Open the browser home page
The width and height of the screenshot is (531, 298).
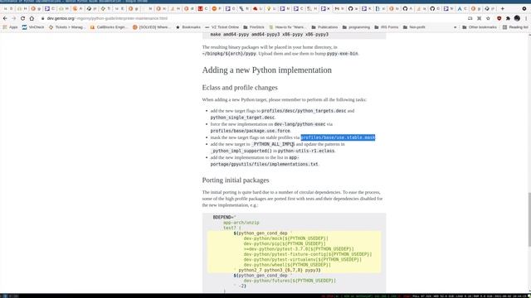(x=32, y=18)
